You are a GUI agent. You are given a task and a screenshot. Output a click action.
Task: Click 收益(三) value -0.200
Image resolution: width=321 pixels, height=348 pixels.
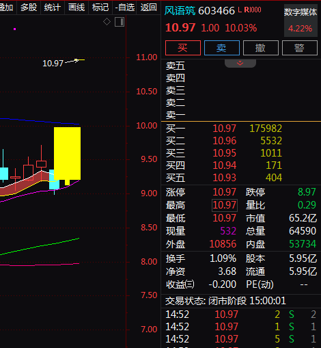223,284
